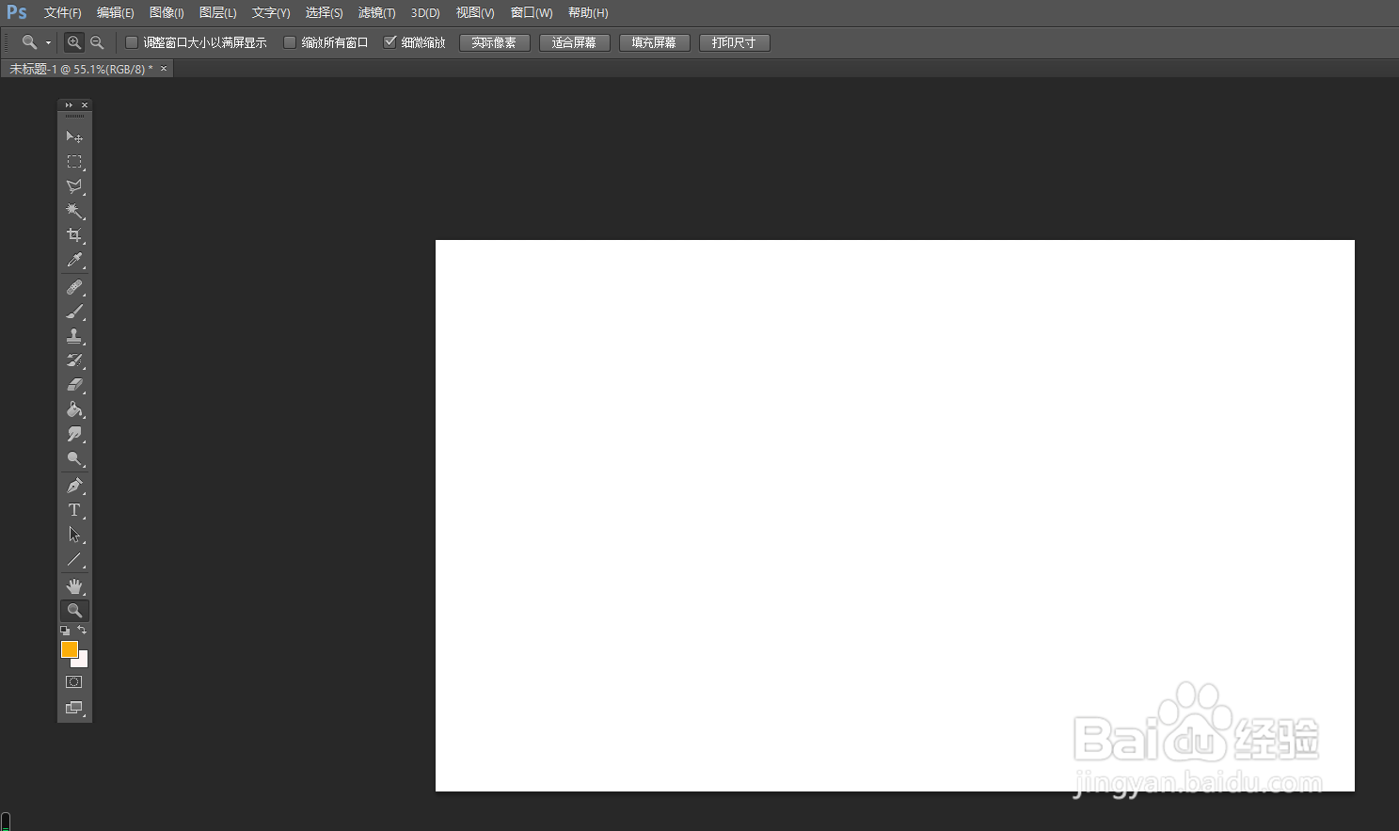This screenshot has width=1399, height=831.
Task: Click on the white canvas
Action: point(895,516)
